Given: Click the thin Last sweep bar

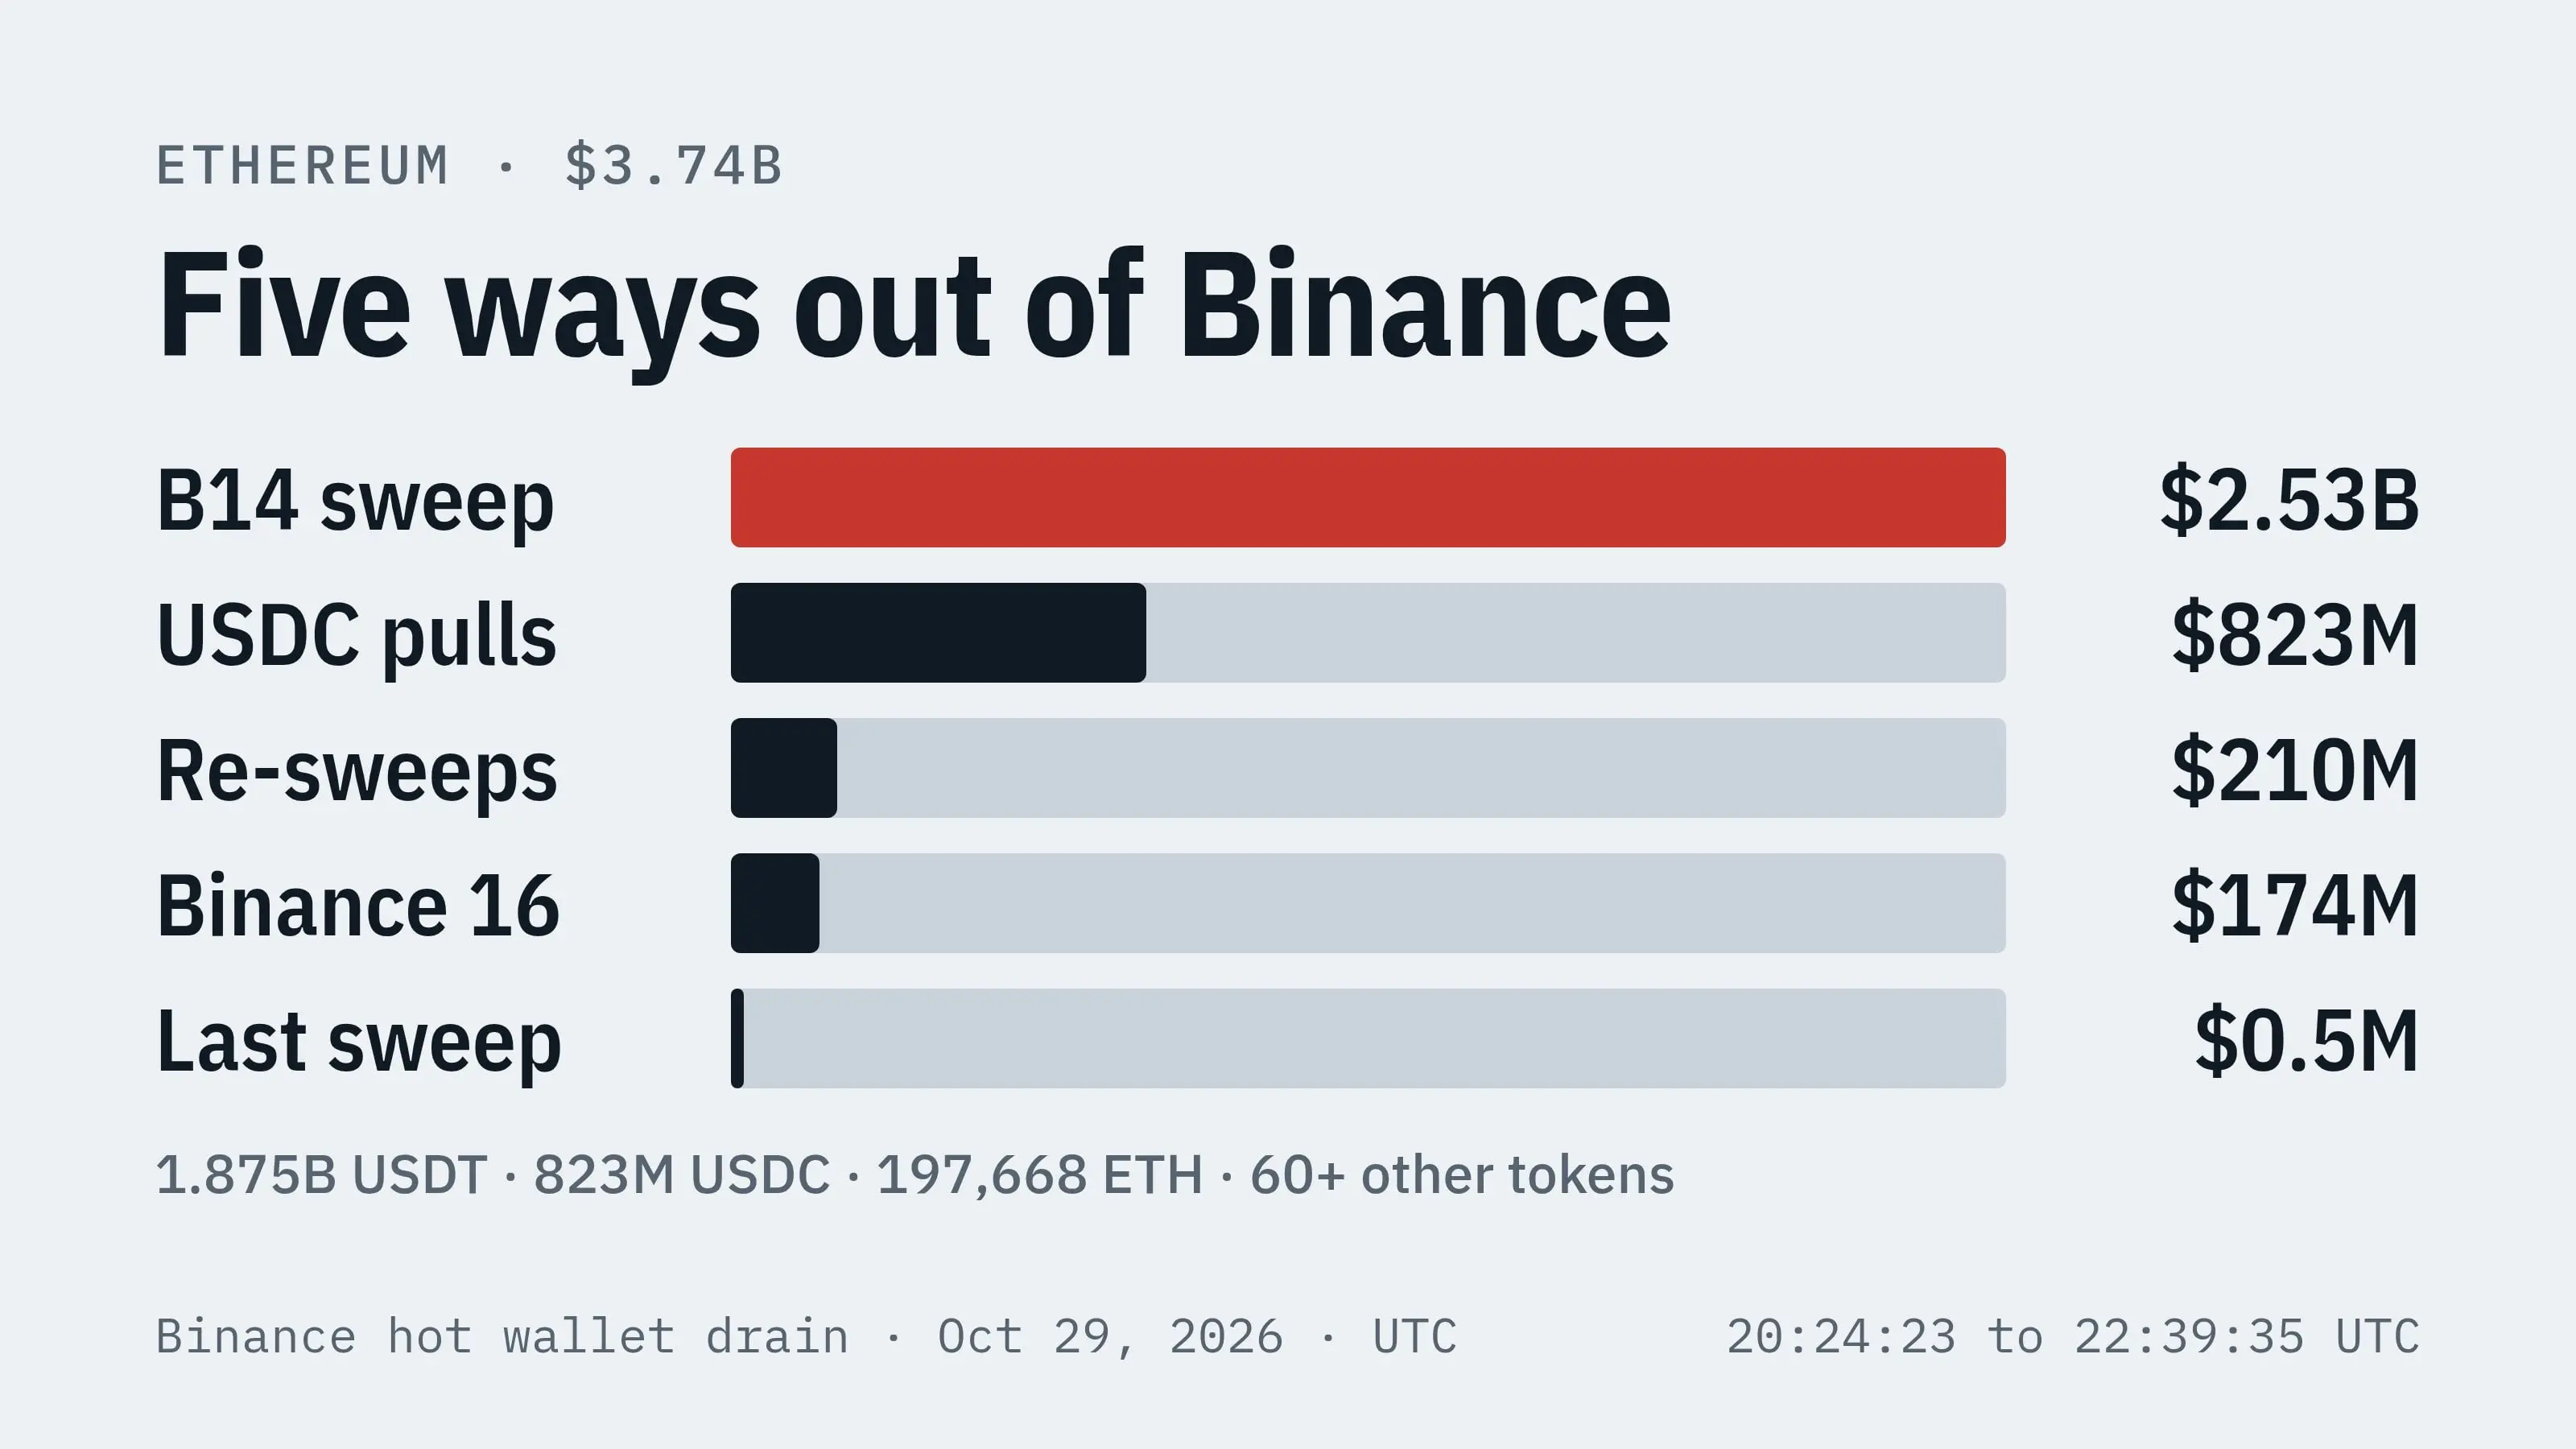Looking at the screenshot, I should coord(737,1038).
